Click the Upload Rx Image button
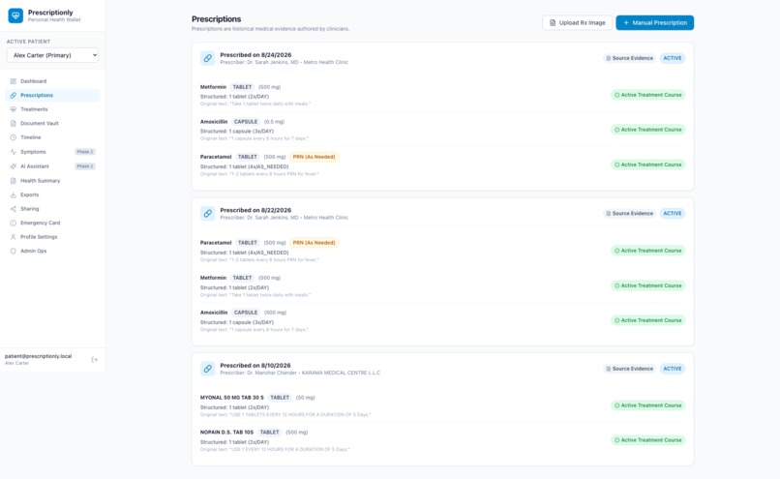This screenshot has height=479, width=780. click(577, 22)
